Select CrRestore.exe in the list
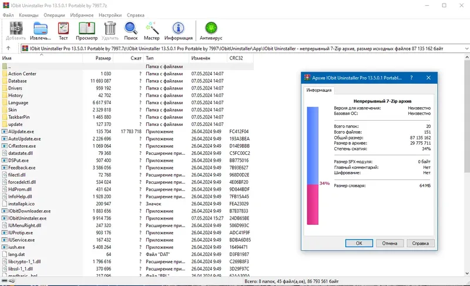Image resolution: width=470 pixels, height=286 pixels. point(127,146)
